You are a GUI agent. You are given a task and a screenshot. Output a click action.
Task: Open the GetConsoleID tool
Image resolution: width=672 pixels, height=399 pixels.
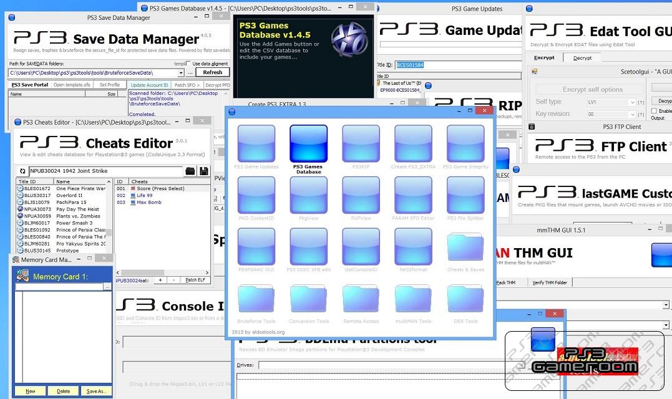361,248
